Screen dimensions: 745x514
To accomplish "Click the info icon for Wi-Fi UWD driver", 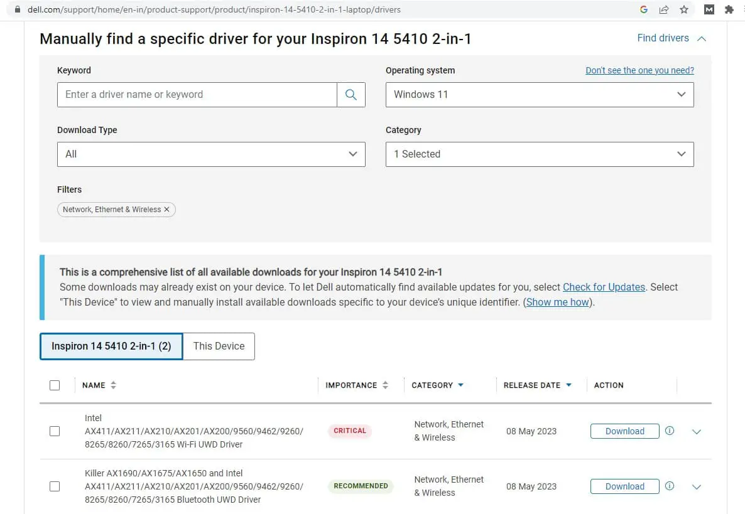I will tap(670, 431).
